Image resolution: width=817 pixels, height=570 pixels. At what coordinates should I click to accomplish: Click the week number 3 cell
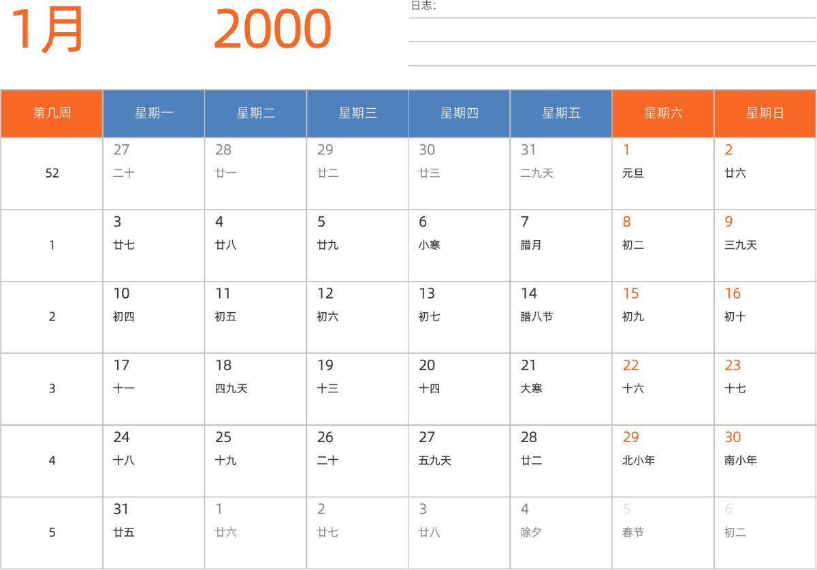click(52, 389)
